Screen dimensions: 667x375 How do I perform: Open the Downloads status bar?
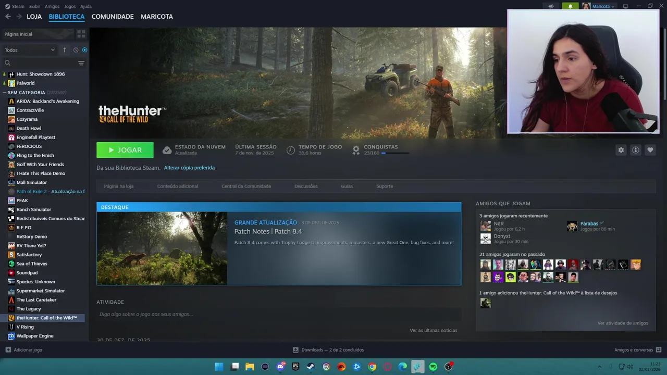point(328,350)
